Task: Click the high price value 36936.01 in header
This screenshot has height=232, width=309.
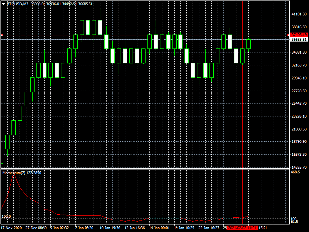Action: (x=53, y=4)
